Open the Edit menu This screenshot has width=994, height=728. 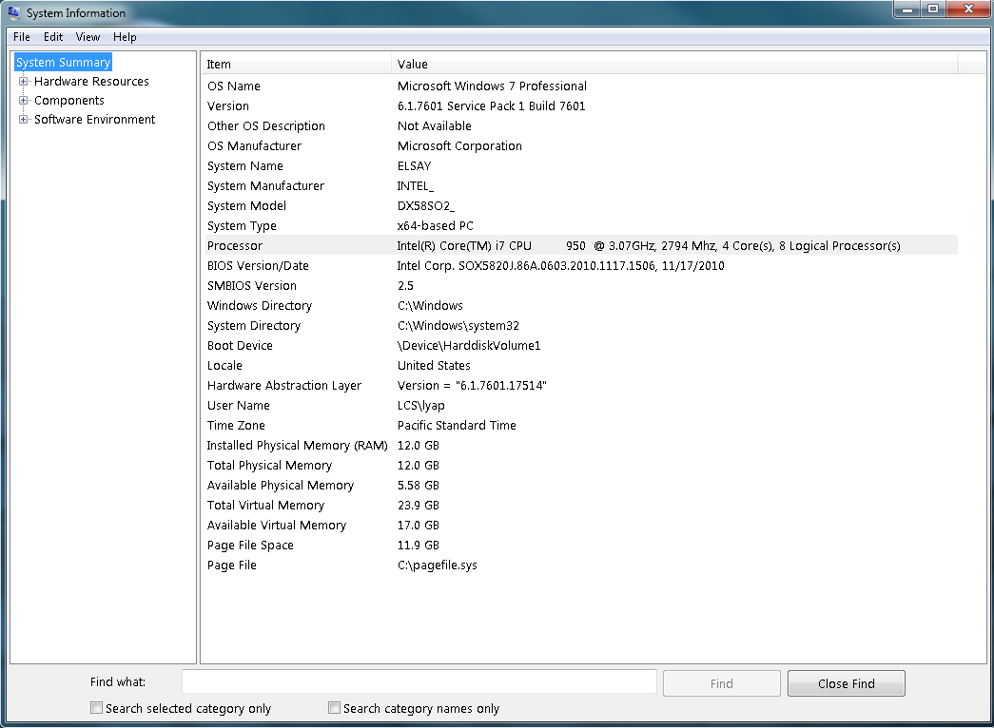click(53, 37)
